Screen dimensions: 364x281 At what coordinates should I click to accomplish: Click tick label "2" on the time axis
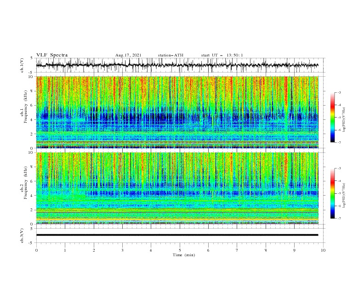click(x=94, y=250)
